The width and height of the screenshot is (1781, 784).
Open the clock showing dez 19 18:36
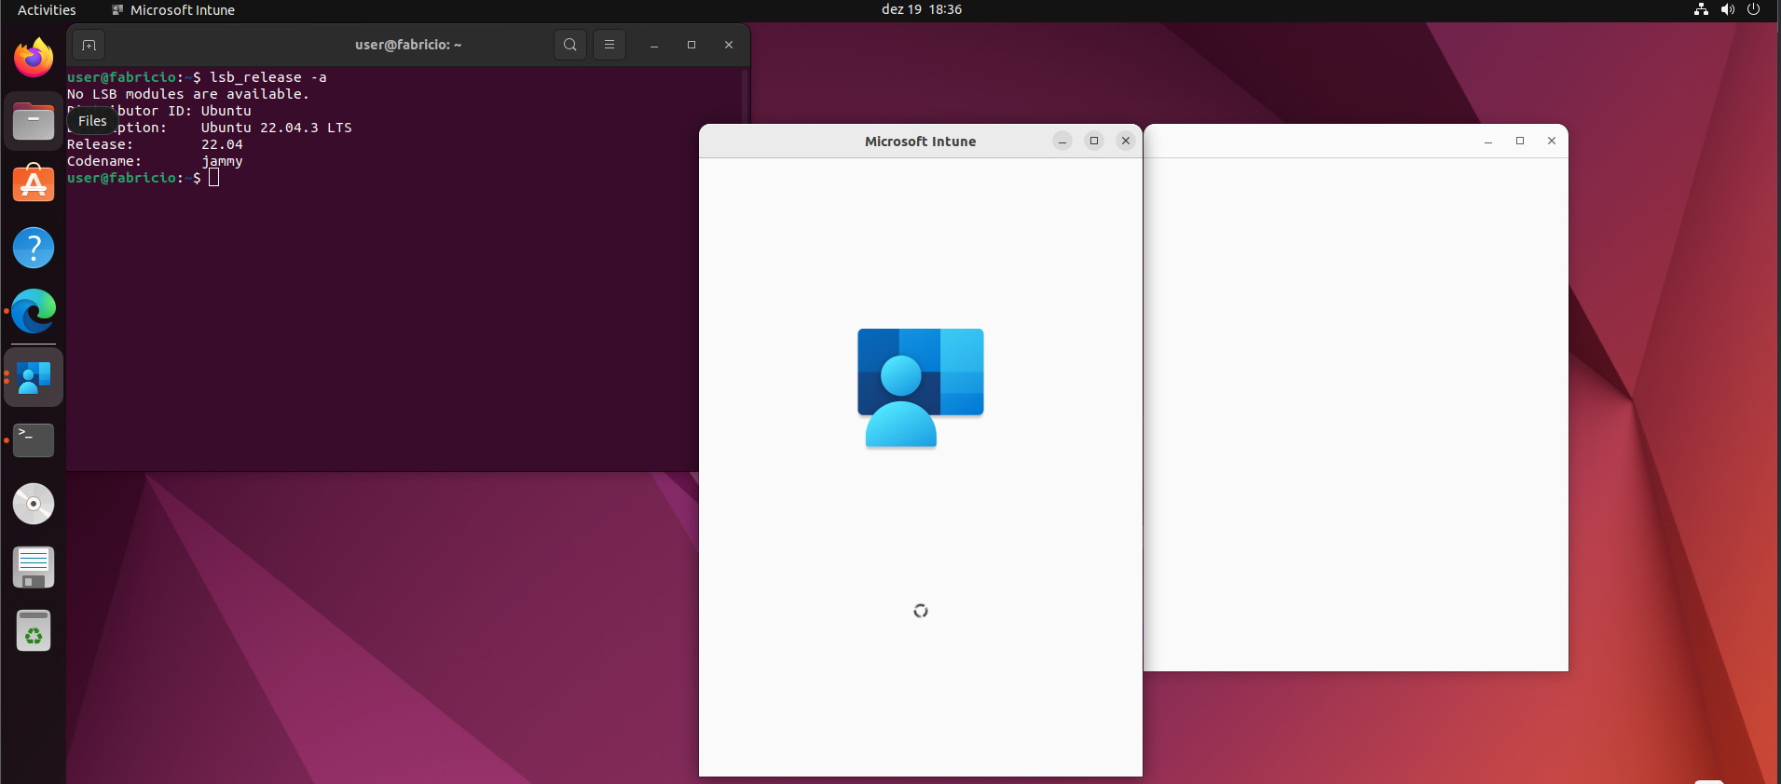[922, 9]
